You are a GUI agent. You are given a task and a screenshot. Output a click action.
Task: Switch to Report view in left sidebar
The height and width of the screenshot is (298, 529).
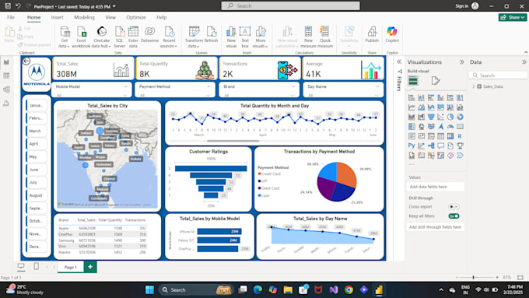pos(6,62)
